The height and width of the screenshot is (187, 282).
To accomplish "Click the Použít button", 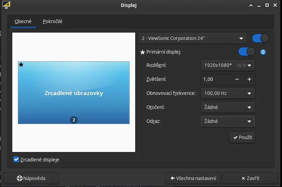I will tap(242, 137).
